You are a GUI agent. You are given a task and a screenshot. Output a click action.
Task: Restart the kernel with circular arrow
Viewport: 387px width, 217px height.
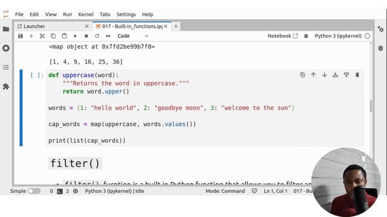pos(97,36)
